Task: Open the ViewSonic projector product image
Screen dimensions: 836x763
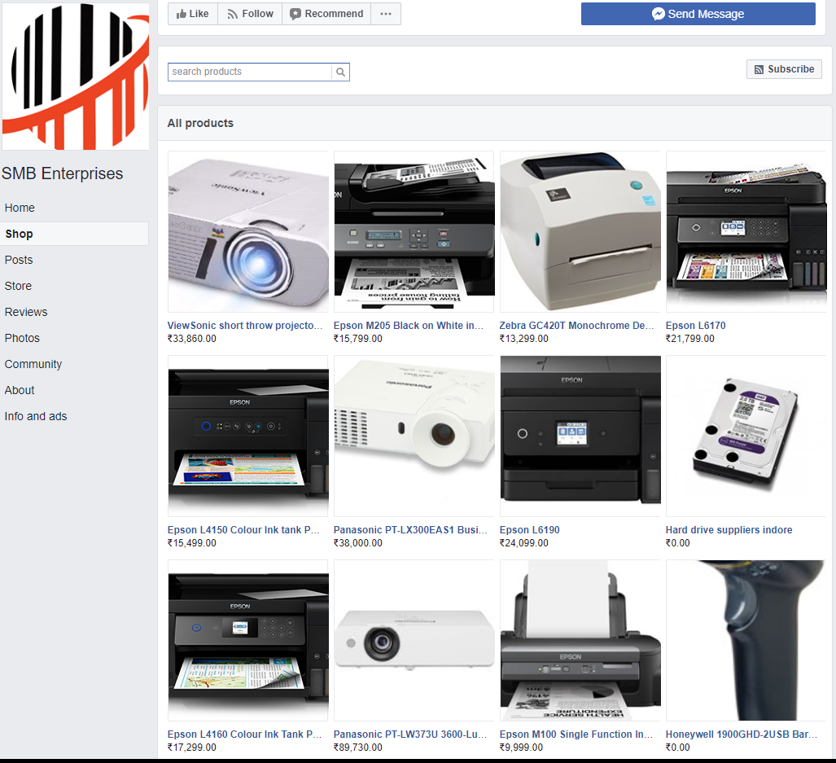Action: click(248, 232)
